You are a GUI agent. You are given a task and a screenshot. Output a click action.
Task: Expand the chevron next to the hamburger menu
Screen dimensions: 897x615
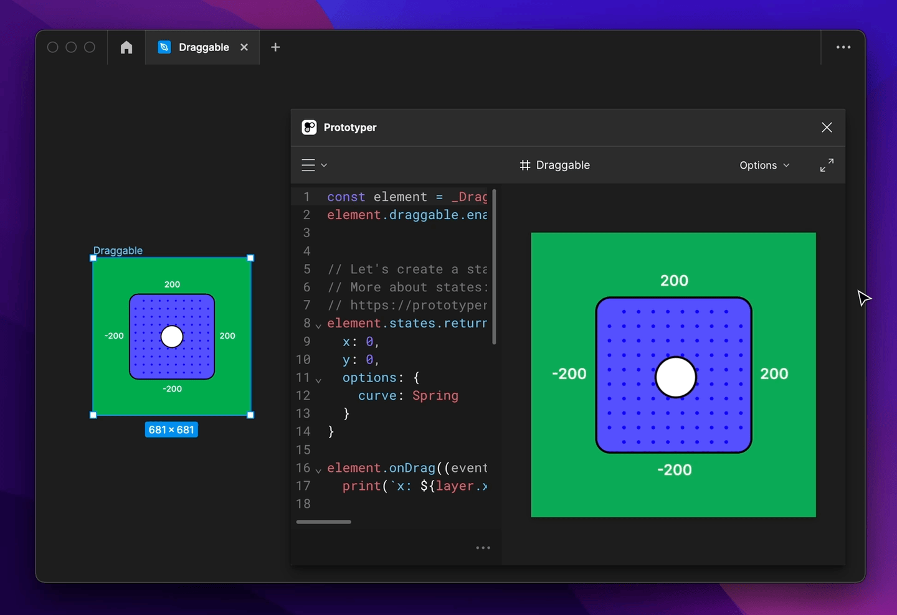click(x=322, y=165)
